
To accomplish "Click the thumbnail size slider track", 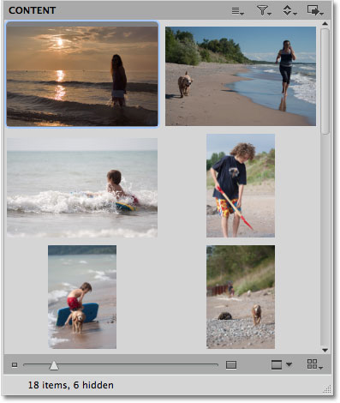I will coord(121,365).
